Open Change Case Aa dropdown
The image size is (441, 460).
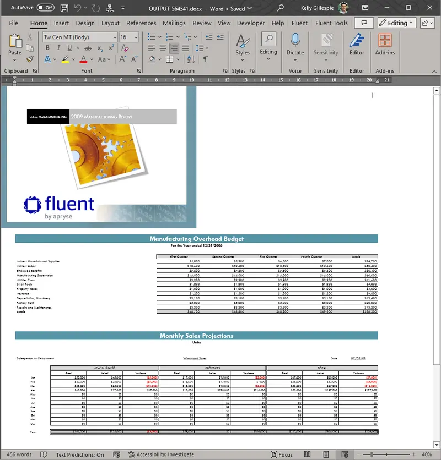[x=104, y=59]
